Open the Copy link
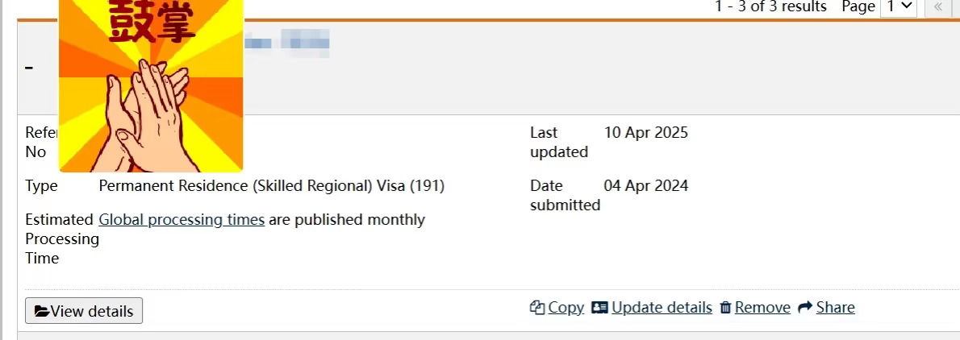Viewport: 960px width, 340px height. (x=566, y=307)
